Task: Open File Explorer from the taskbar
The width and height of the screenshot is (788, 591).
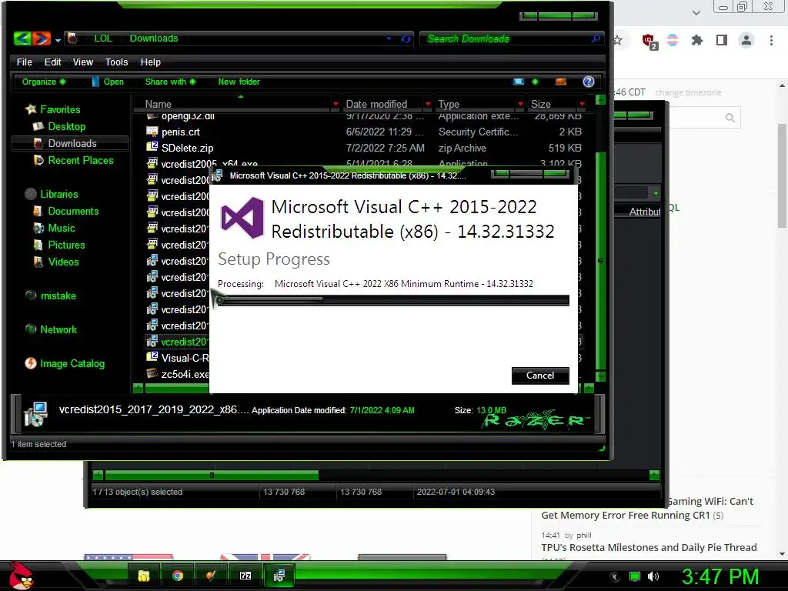Action: point(144,576)
